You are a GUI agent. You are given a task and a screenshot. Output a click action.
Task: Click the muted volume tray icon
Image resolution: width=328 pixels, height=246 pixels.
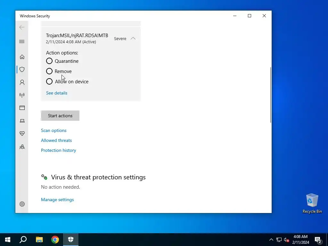[x=286, y=240]
